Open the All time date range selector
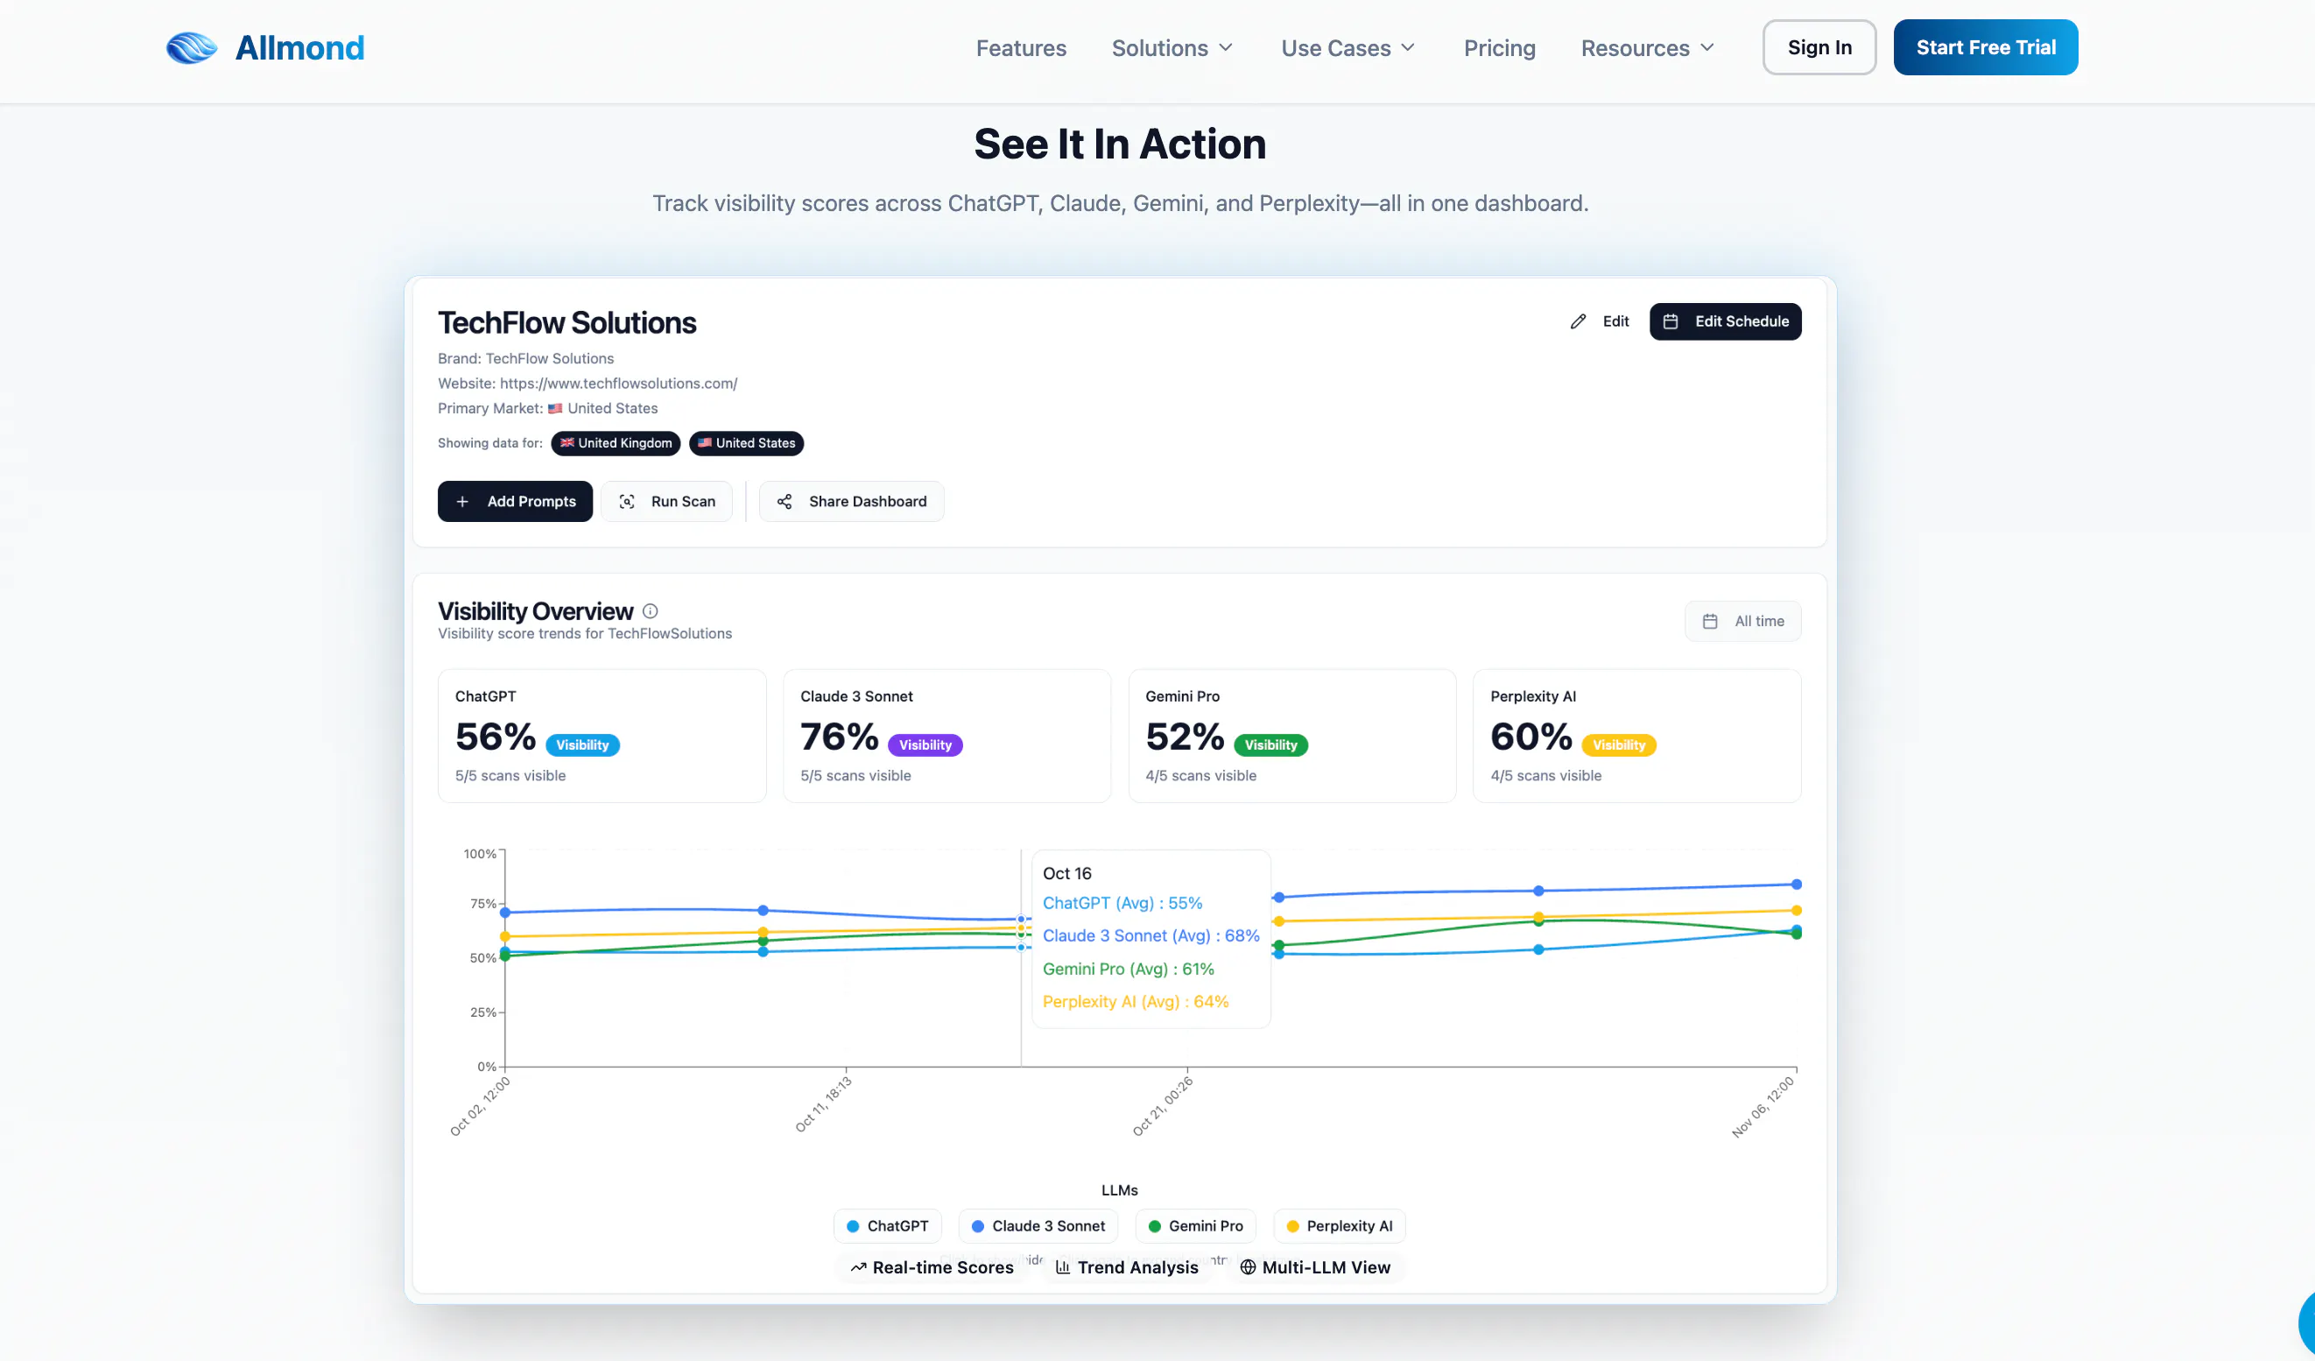 (x=1742, y=621)
